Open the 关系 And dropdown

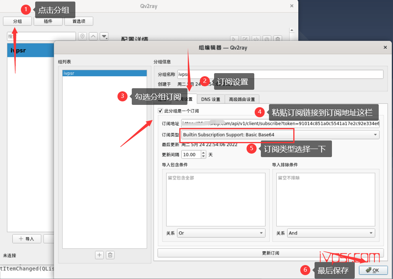[x=331, y=233]
